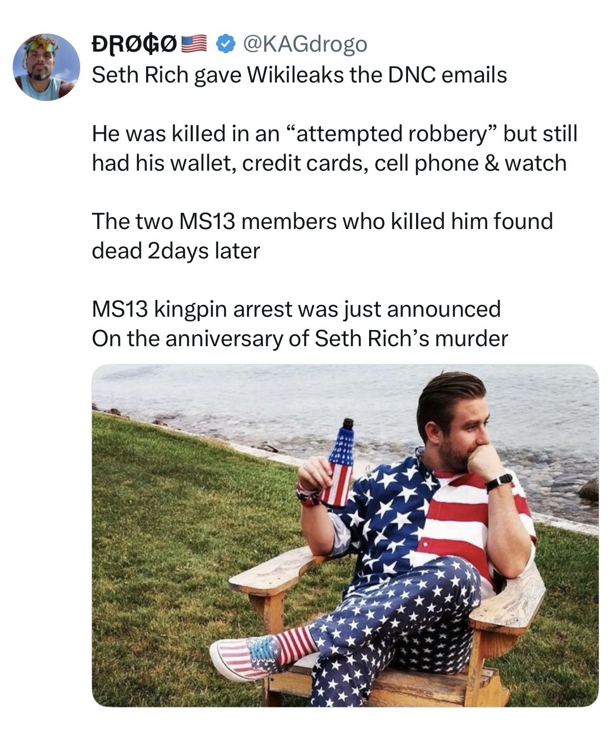This screenshot has width=612, height=735.
Task: Open the DROGO profile avatar picture
Action: pos(46,67)
